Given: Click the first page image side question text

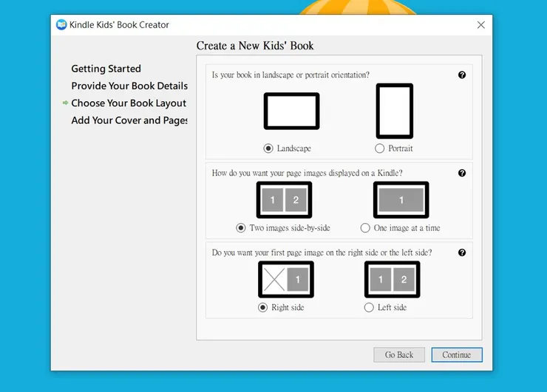Looking at the screenshot, I should (x=322, y=252).
